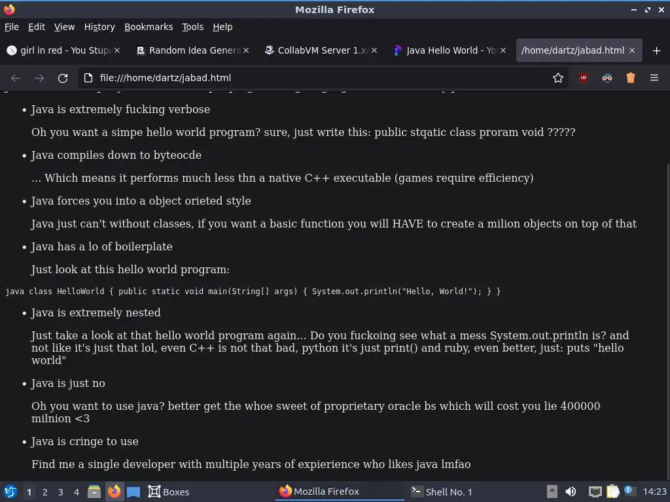Reload the current page
Viewport: 670px width, 502px height.
(x=63, y=78)
